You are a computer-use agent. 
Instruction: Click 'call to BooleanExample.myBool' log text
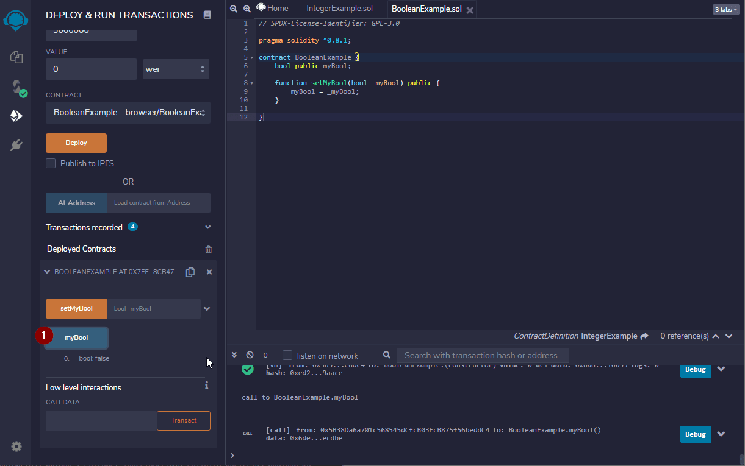click(x=300, y=397)
